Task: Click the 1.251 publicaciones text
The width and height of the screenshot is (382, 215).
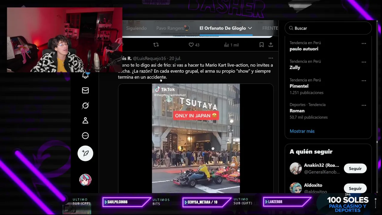Action: pos(306,93)
